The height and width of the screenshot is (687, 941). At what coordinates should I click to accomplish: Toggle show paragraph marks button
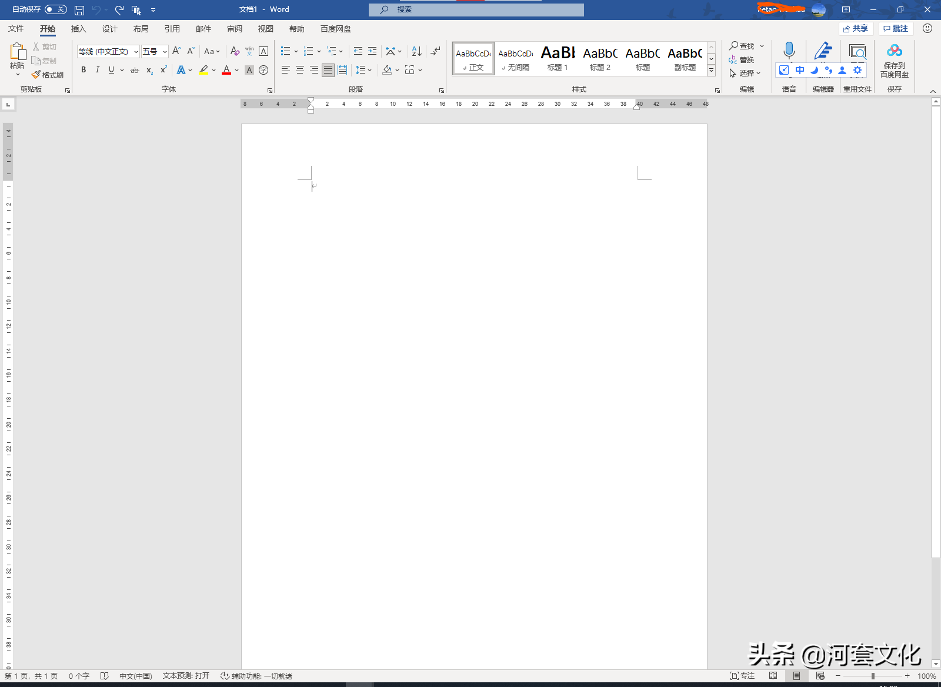pyautogui.click(x=435, y=52)
